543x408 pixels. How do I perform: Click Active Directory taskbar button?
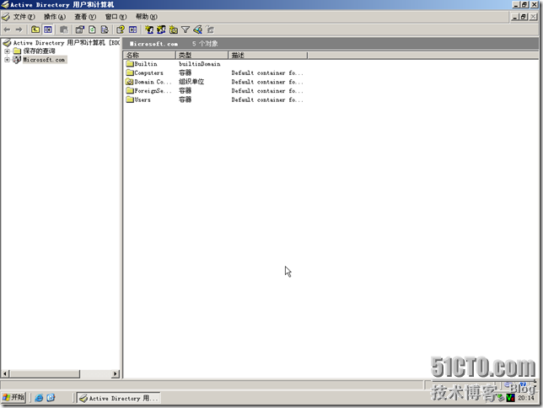(119, 398)
